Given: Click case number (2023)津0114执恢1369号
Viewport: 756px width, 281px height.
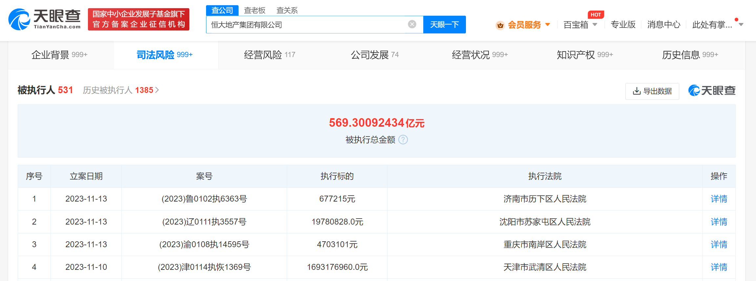Looking at the screenshot, I should [204, 267].
